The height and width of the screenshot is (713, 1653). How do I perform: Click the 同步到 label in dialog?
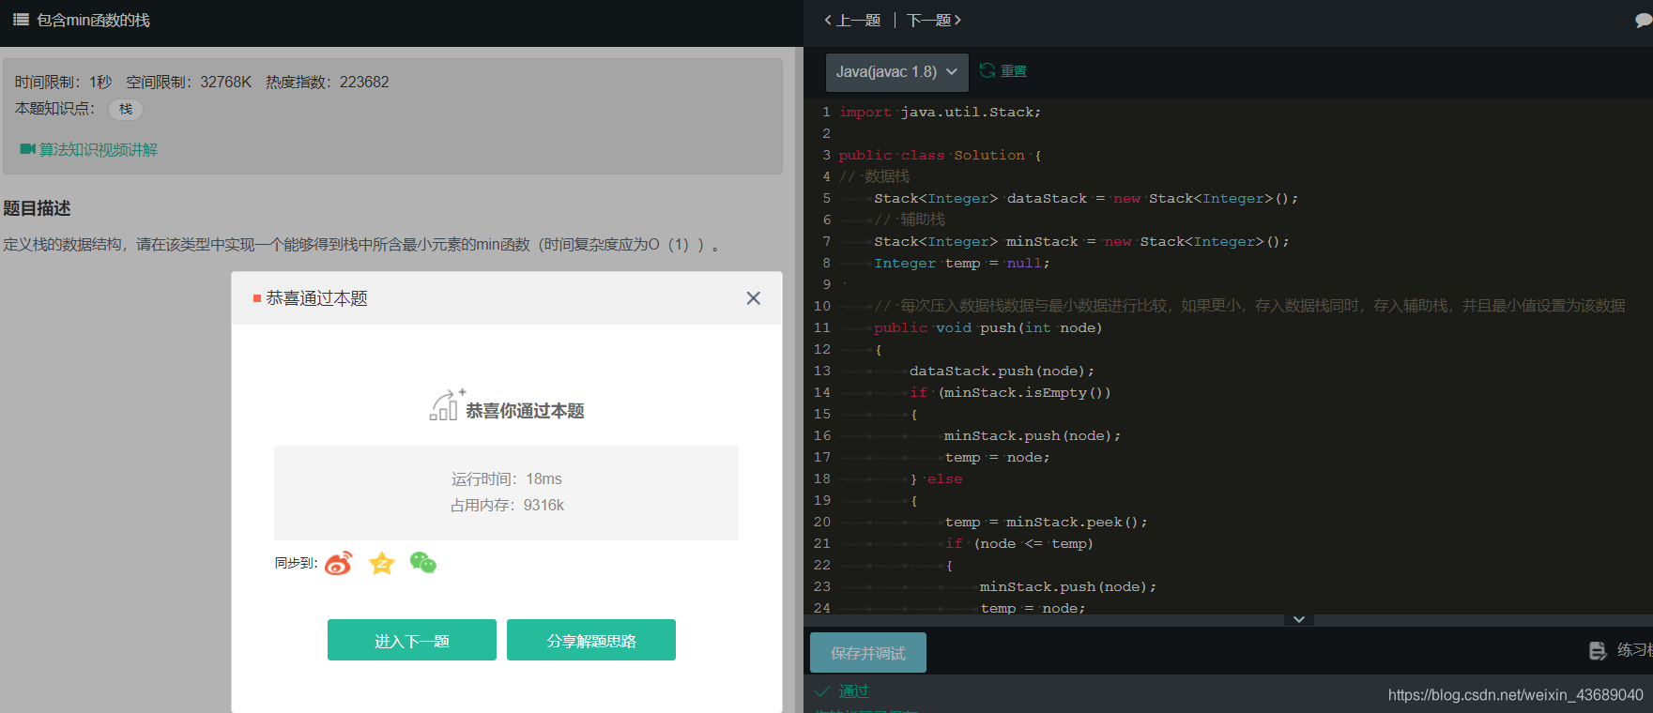[296, 563]
